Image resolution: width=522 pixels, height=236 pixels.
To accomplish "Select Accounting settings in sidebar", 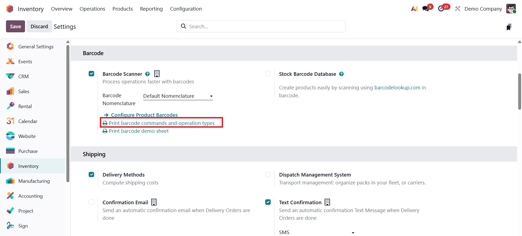I will (x=33, y=196).
